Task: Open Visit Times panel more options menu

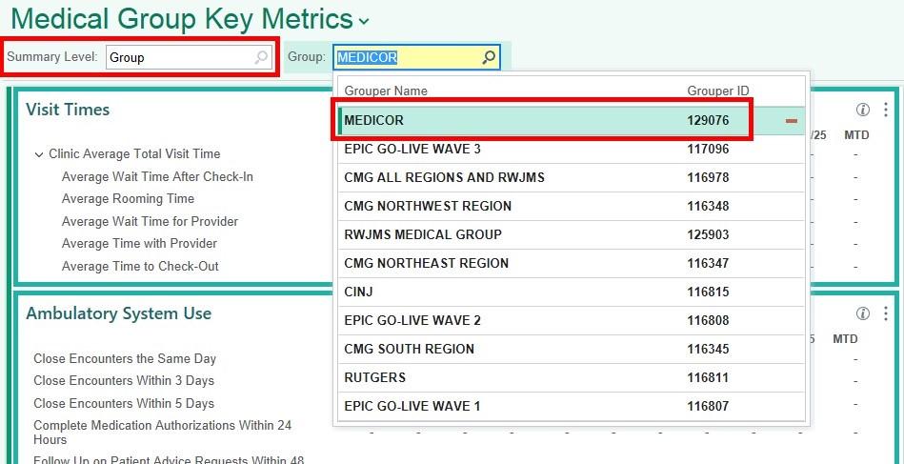Action: coord(886,110)
